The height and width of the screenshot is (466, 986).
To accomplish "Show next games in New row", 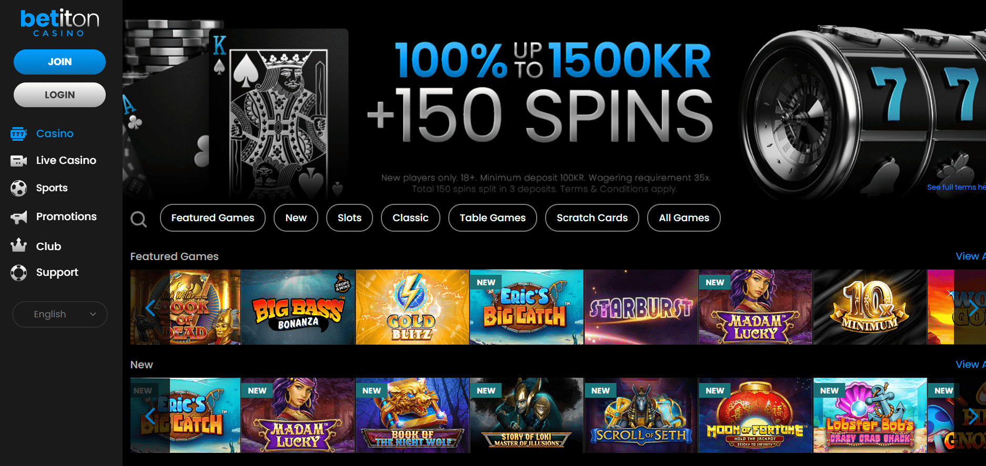I will (x=973, y=416).
